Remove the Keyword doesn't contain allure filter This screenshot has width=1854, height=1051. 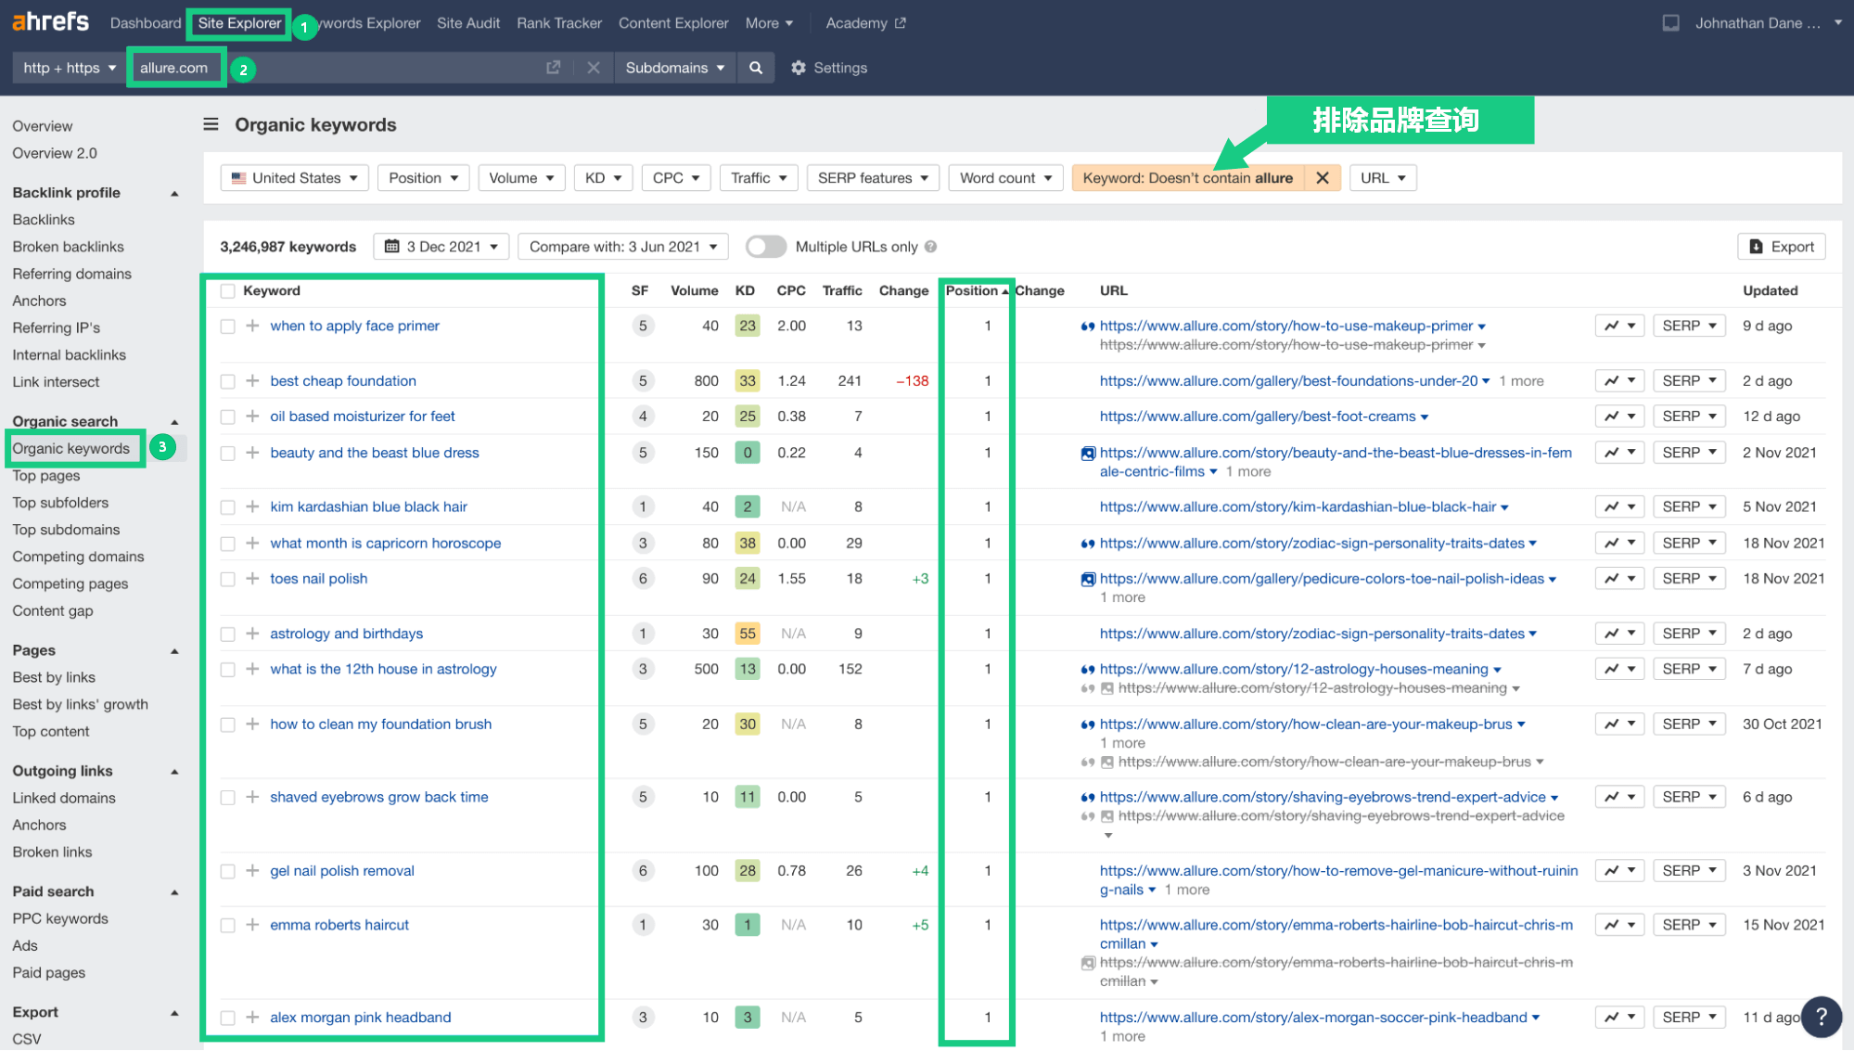tap(1323, 178)
